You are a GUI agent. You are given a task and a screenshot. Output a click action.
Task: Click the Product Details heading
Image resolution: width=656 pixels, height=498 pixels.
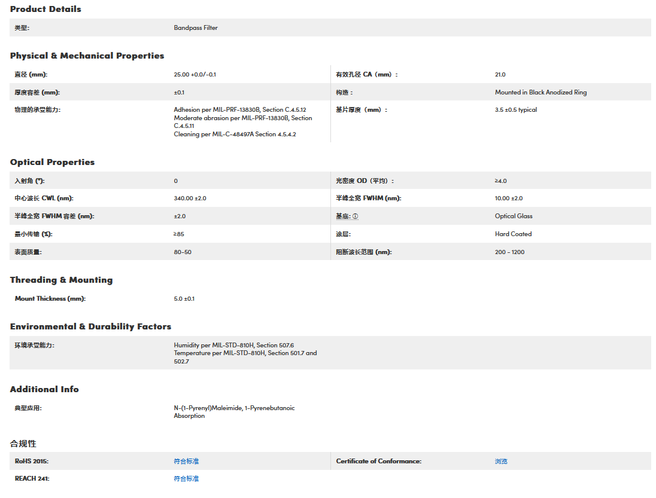(45, 9)
